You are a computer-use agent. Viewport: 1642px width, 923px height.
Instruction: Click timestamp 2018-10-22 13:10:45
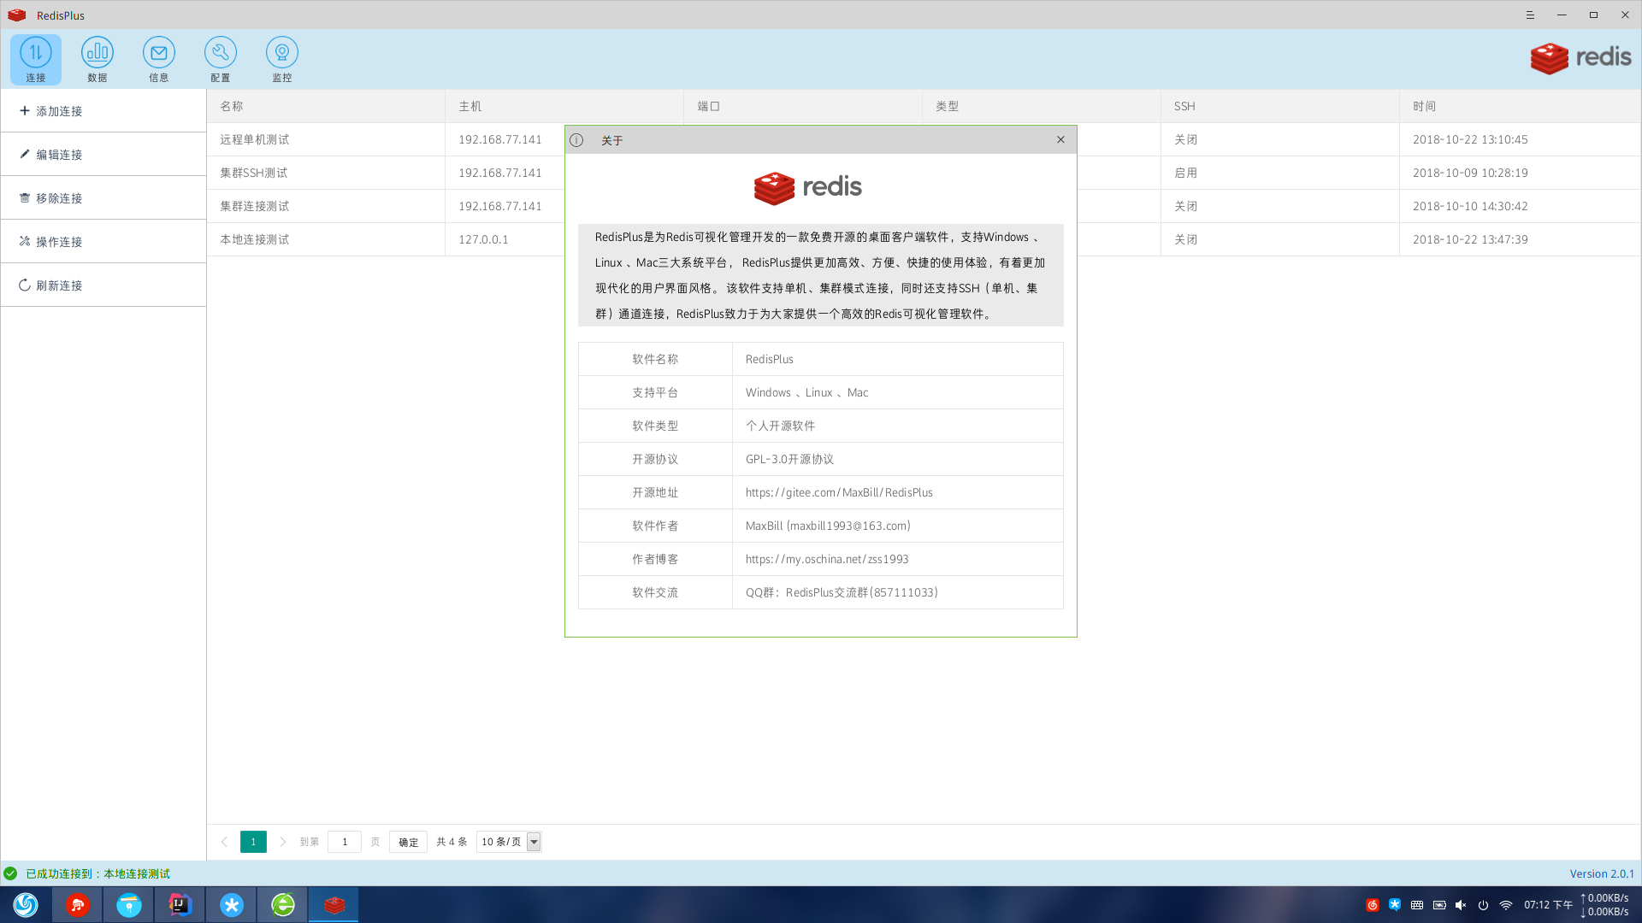(x=1470, y=139)
